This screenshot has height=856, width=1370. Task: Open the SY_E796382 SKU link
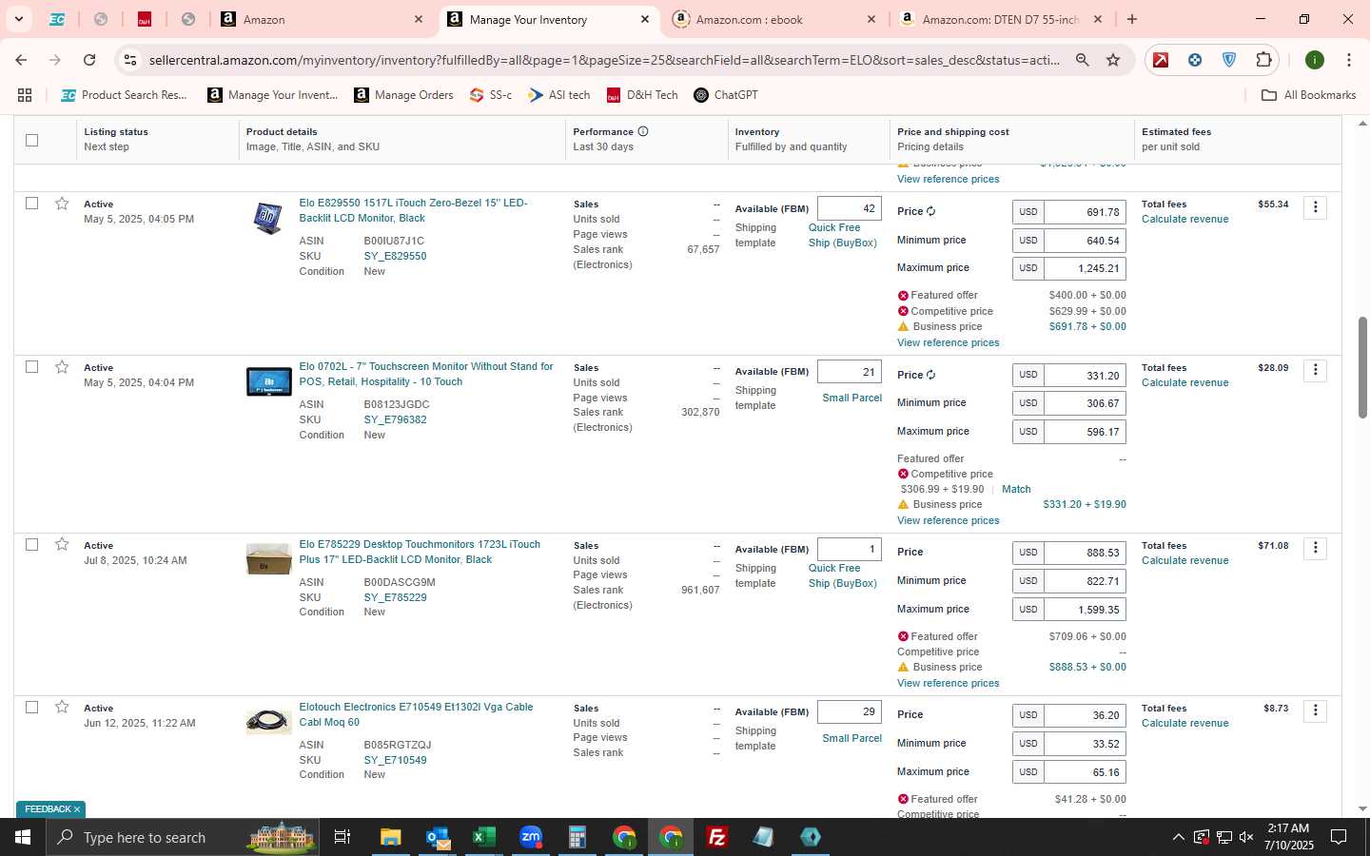pyautogui.click(x=395, y=419)
